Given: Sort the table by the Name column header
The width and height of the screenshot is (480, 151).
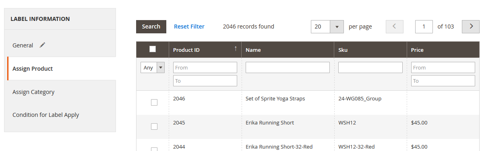Looking at the screenshot, I should click(288, 50).
